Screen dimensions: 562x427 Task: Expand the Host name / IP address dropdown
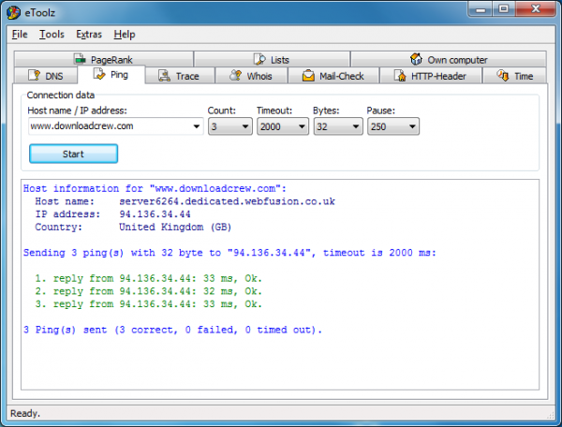pos(196,126)
